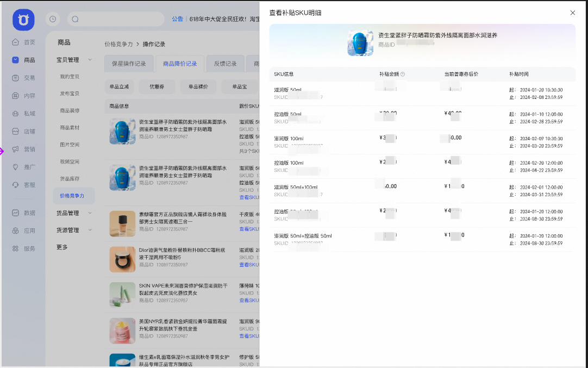Click the 滋润版 50ml+100ml SKU row
The image size is (588, 368).
point(422,191)
